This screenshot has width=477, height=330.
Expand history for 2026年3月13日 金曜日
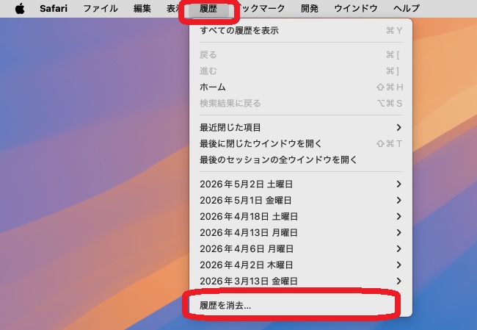(x=301, y=281)
